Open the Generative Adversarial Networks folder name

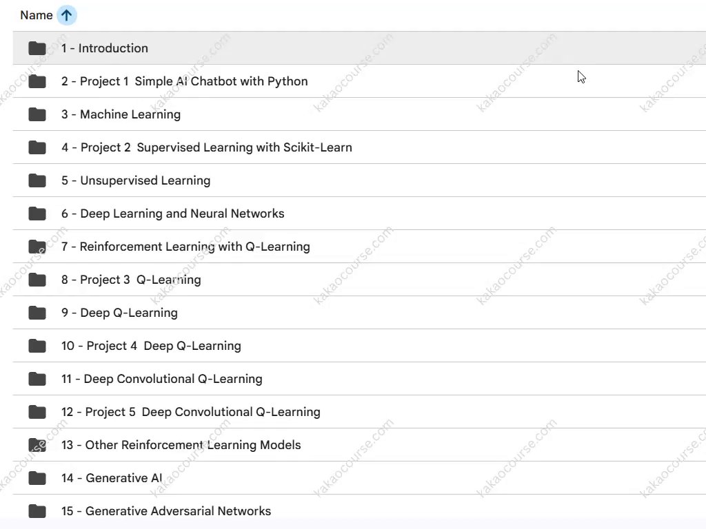pyautogui.click(x=165, y=511)
